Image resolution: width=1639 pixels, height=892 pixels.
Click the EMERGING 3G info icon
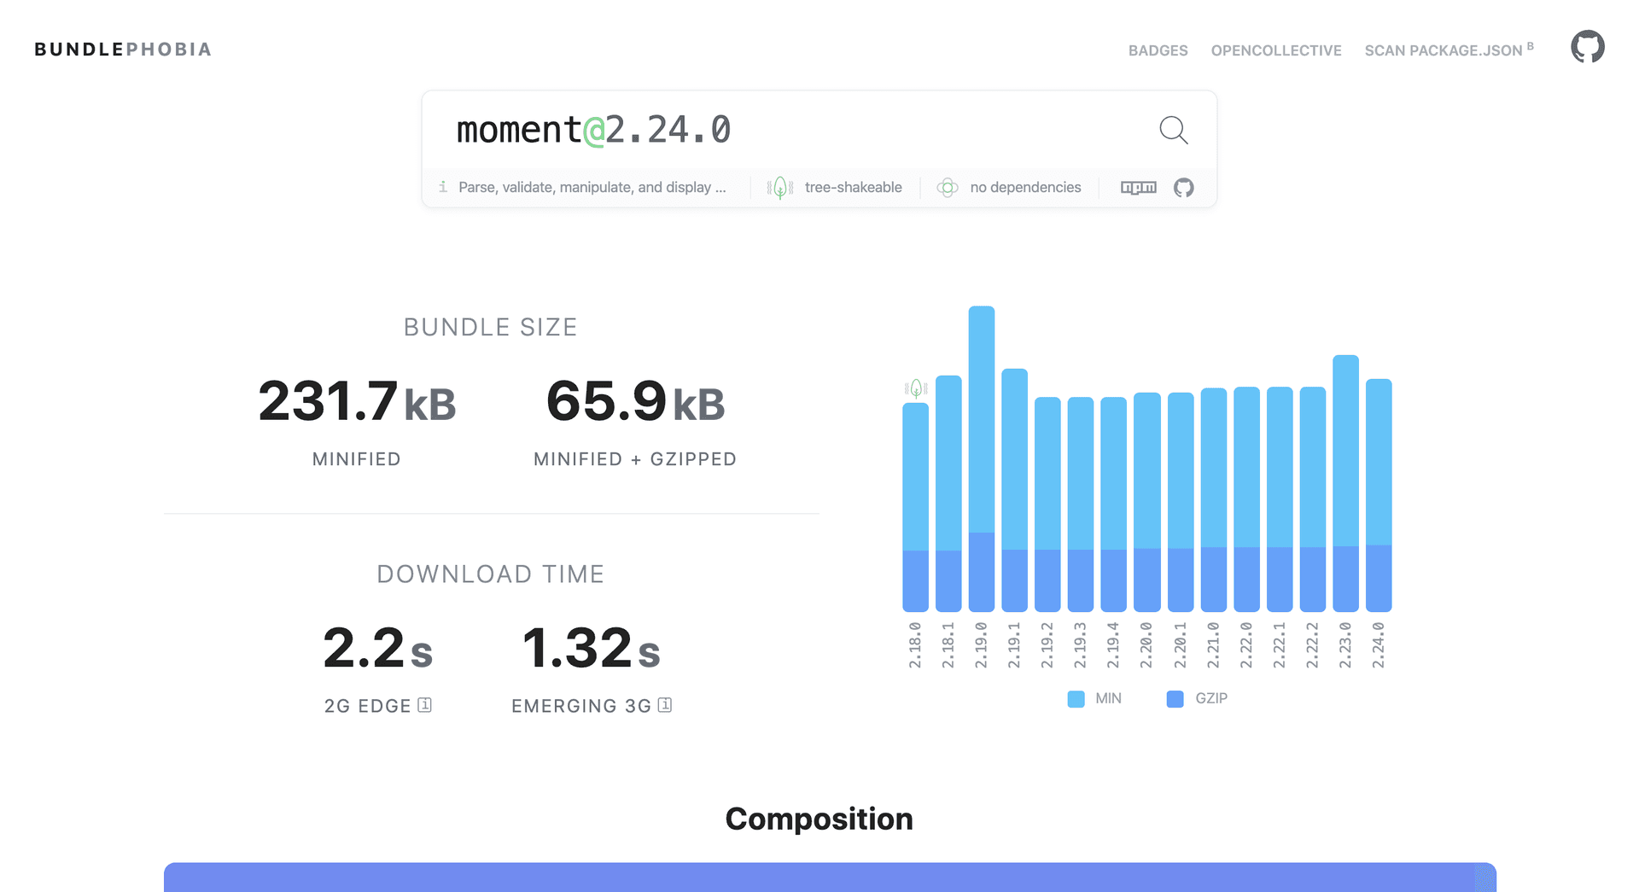665,705
